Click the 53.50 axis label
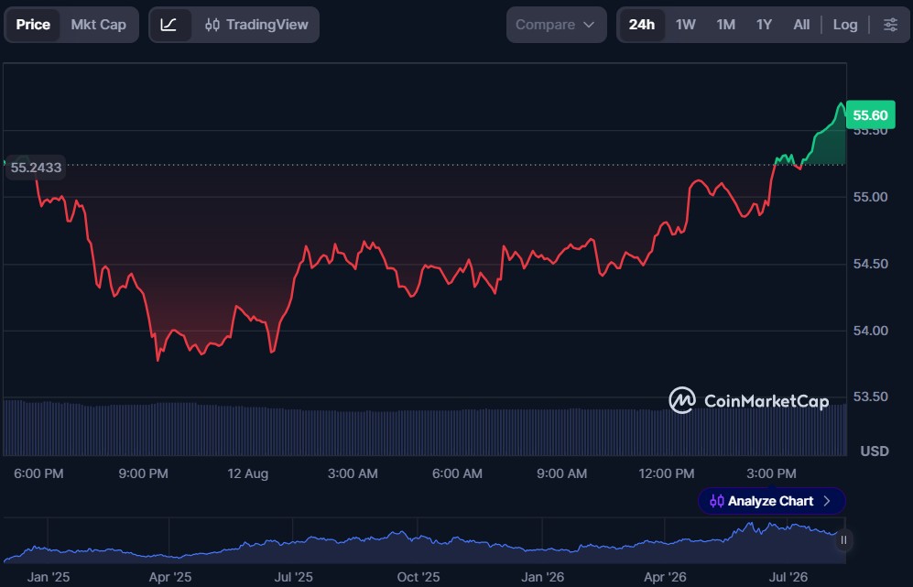The image size is (913, 587). point(871,397)
